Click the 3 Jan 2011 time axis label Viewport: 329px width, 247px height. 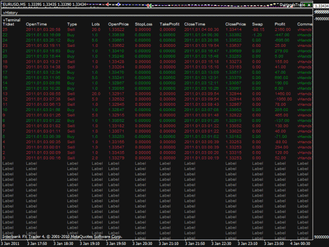coord(10,244)
